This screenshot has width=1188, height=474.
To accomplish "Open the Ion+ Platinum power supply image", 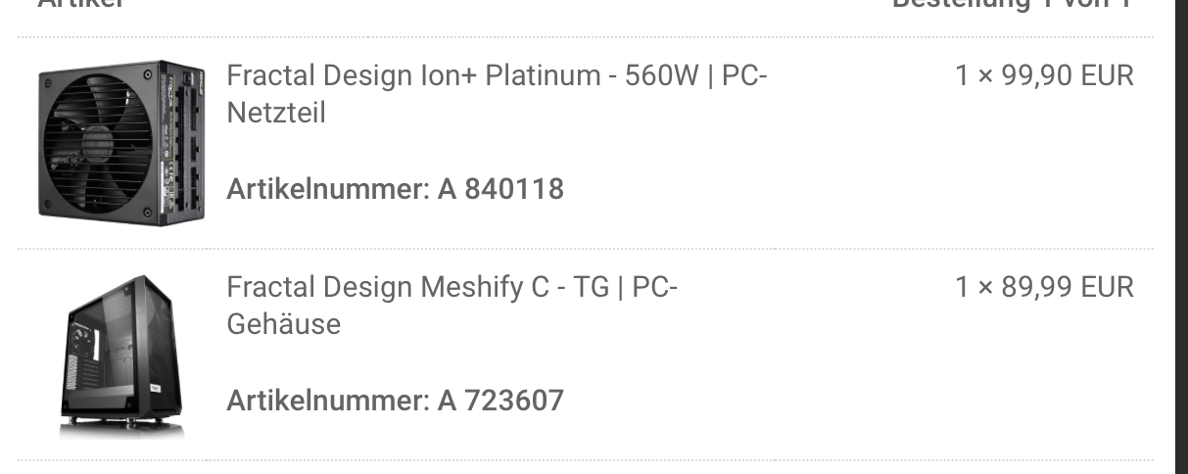I will [x=121, y=142].
